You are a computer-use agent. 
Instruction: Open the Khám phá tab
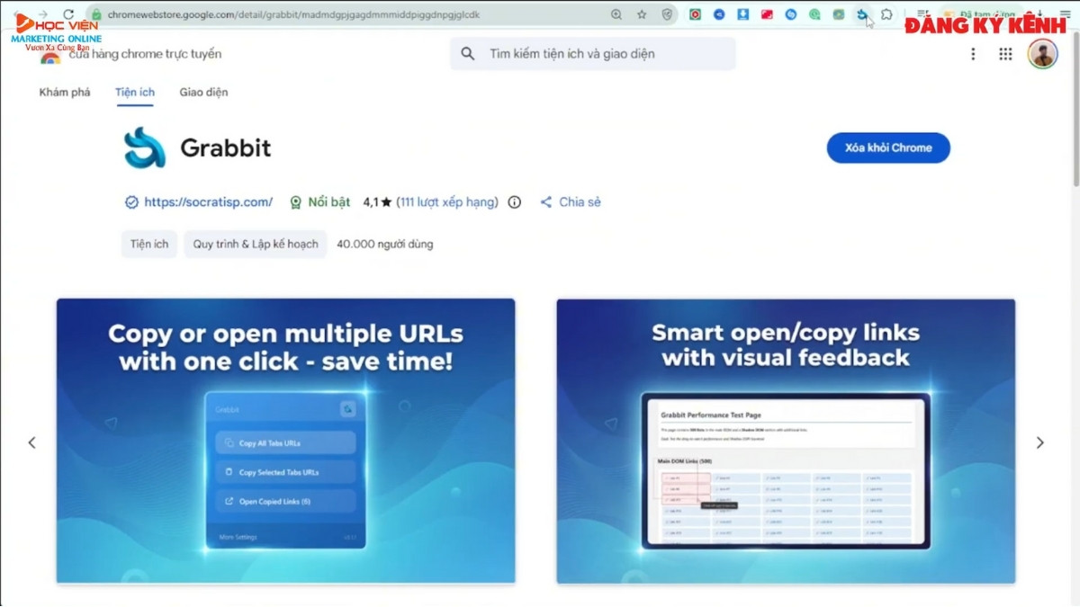click(x=64, y=92)
